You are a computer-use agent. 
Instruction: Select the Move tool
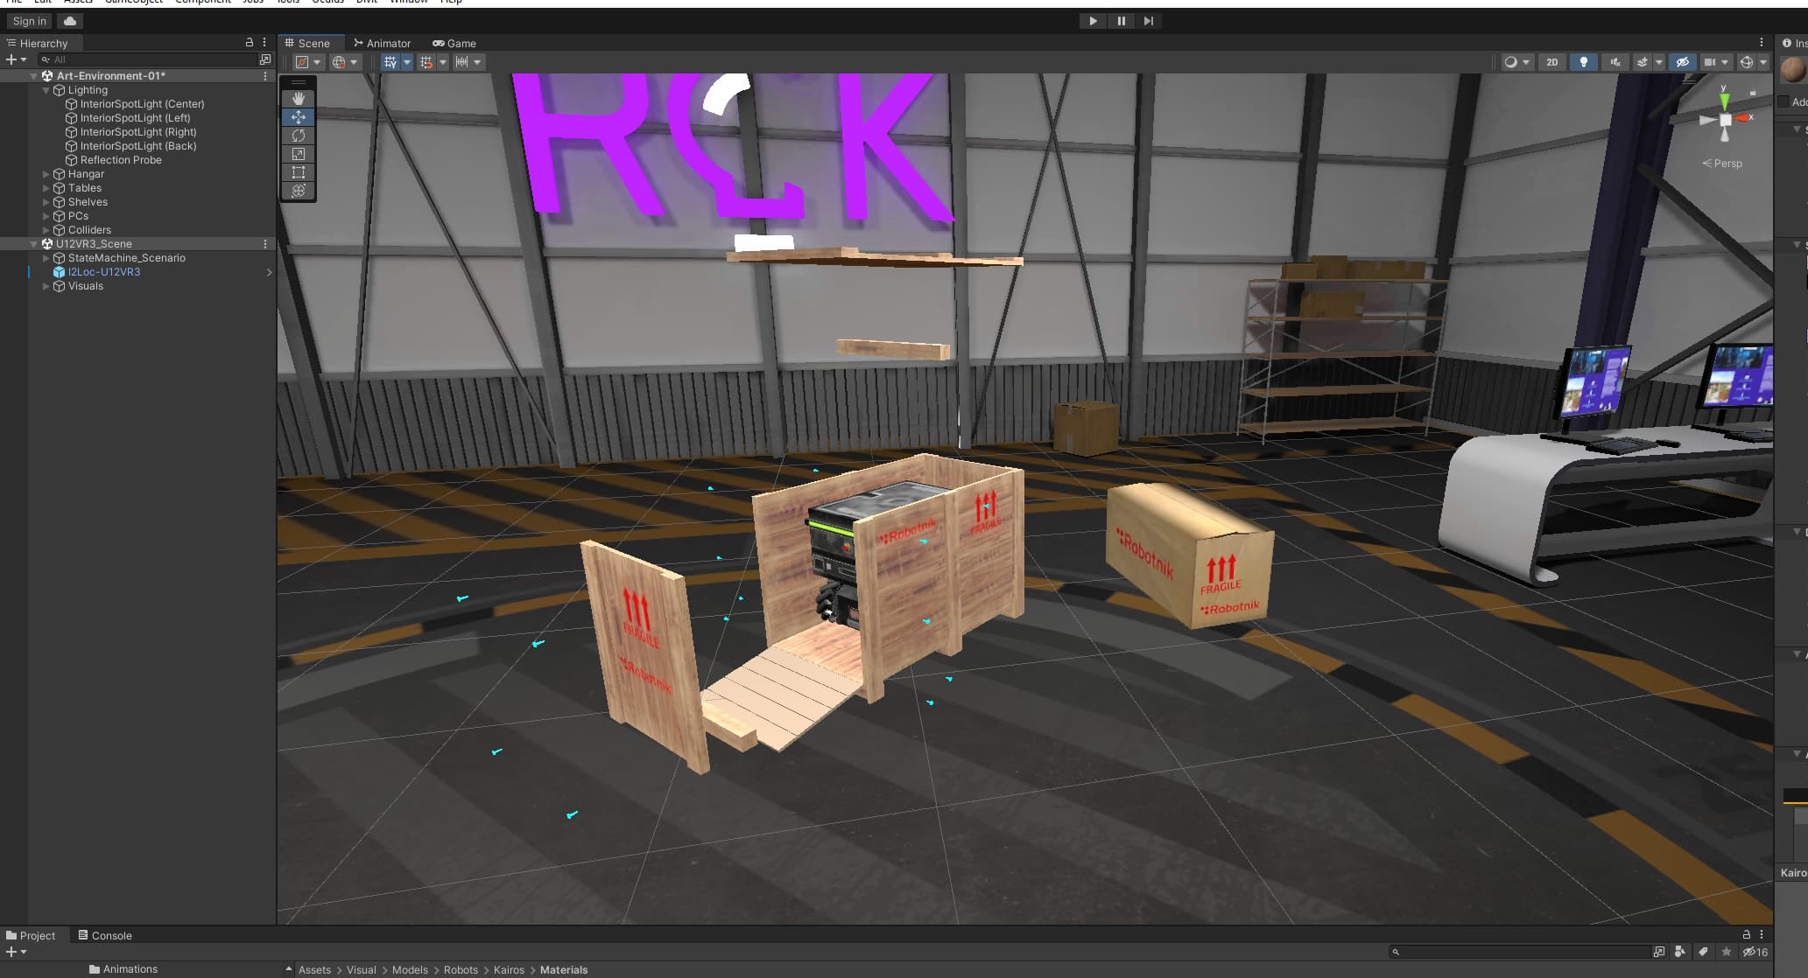point(299,117)
